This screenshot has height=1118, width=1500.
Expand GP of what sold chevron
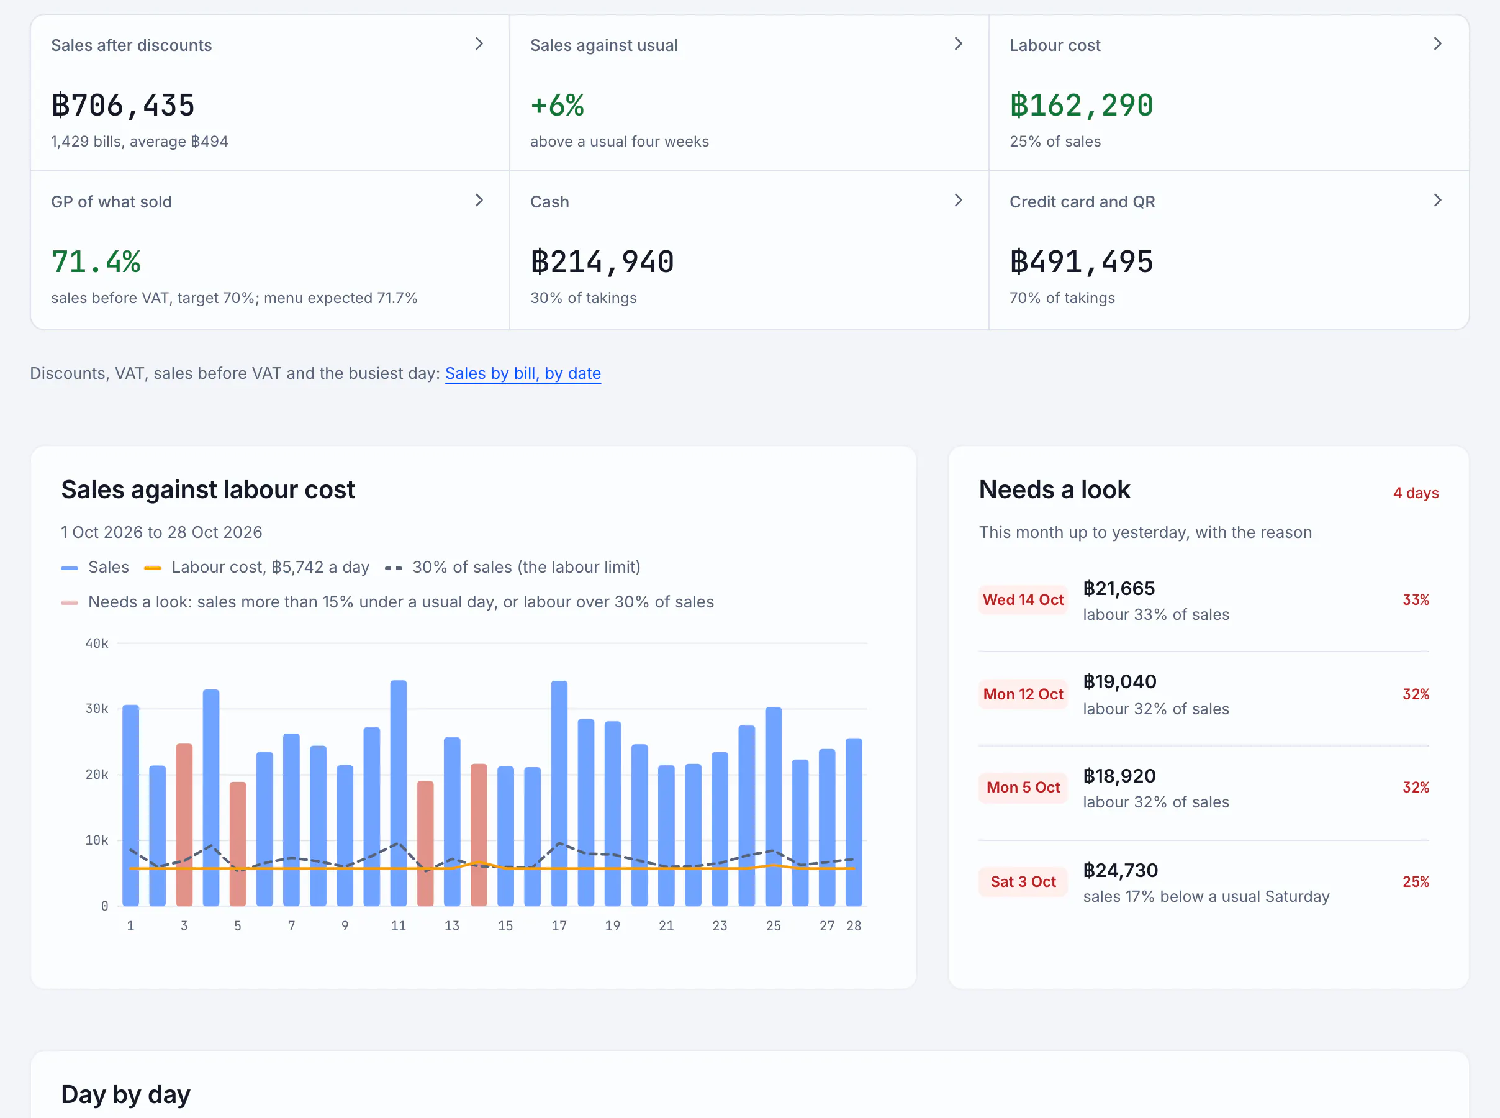[x=479, y=201]
